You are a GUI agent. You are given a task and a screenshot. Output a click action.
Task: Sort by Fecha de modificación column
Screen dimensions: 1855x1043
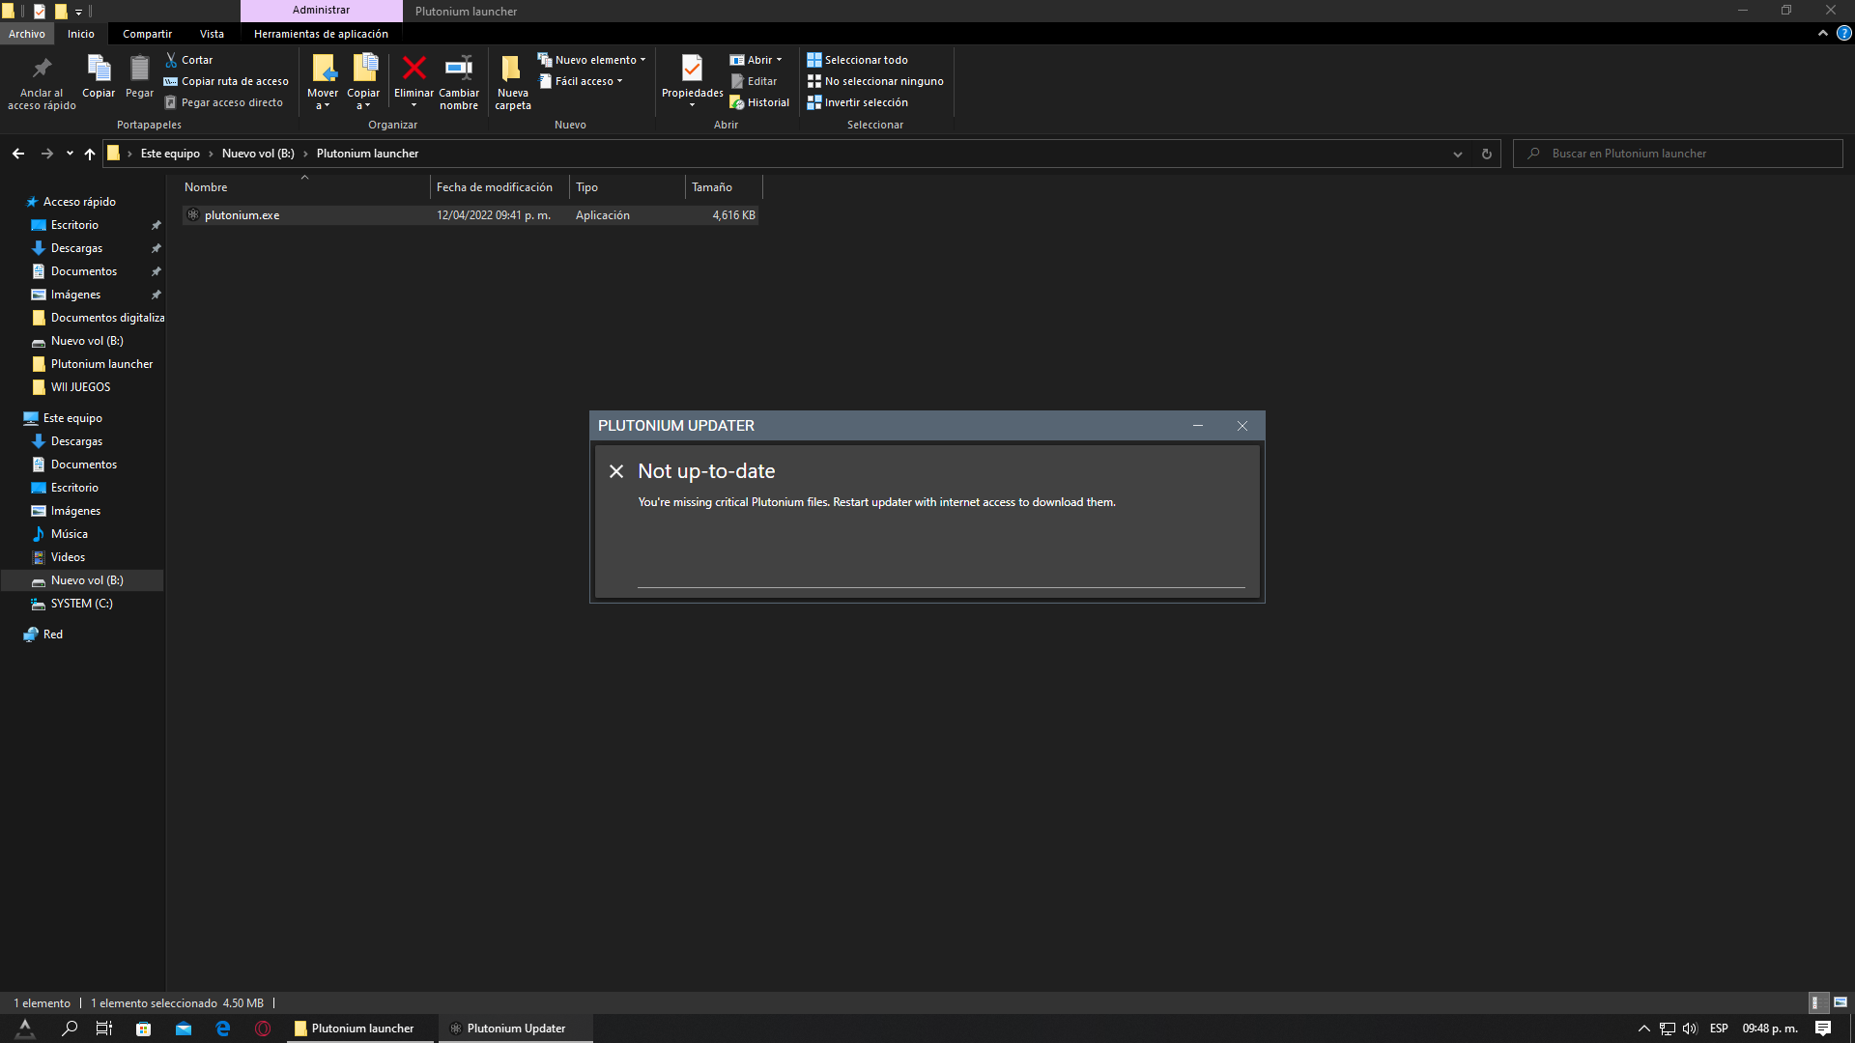click(x=499, y=187)
